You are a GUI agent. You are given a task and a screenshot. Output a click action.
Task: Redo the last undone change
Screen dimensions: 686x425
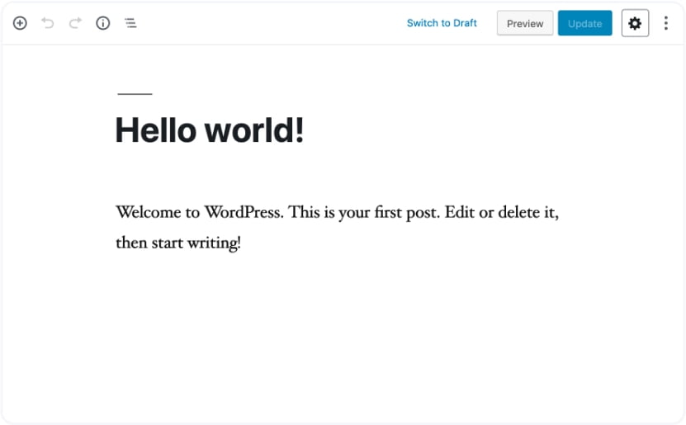75,23
